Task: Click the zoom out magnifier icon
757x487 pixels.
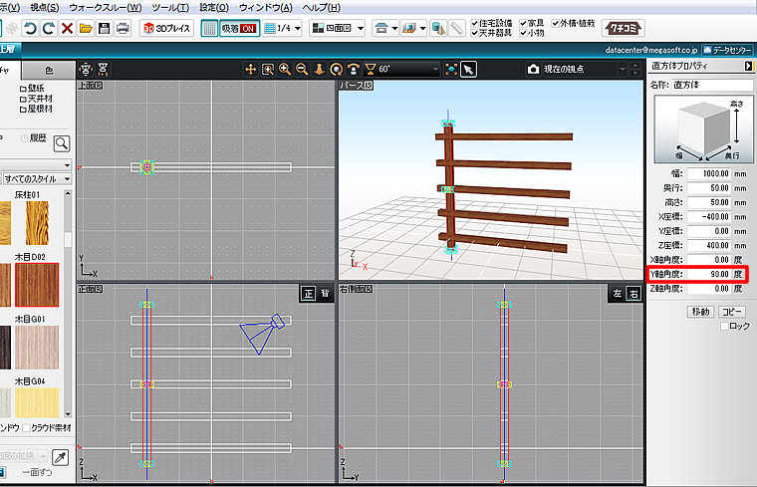Action: 302,69
